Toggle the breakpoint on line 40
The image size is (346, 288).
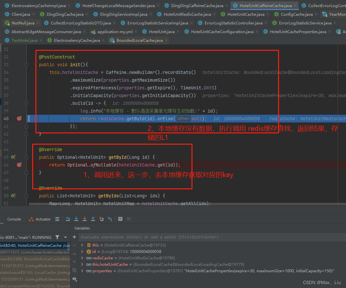coord(19,118)
